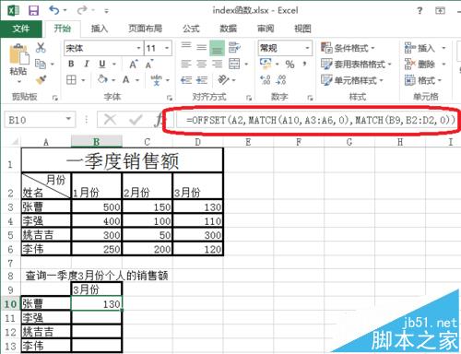Switch to 审阅 Review tab
Image resolution: width=461 pixels, height=354 pixels.
coord(266,29)
